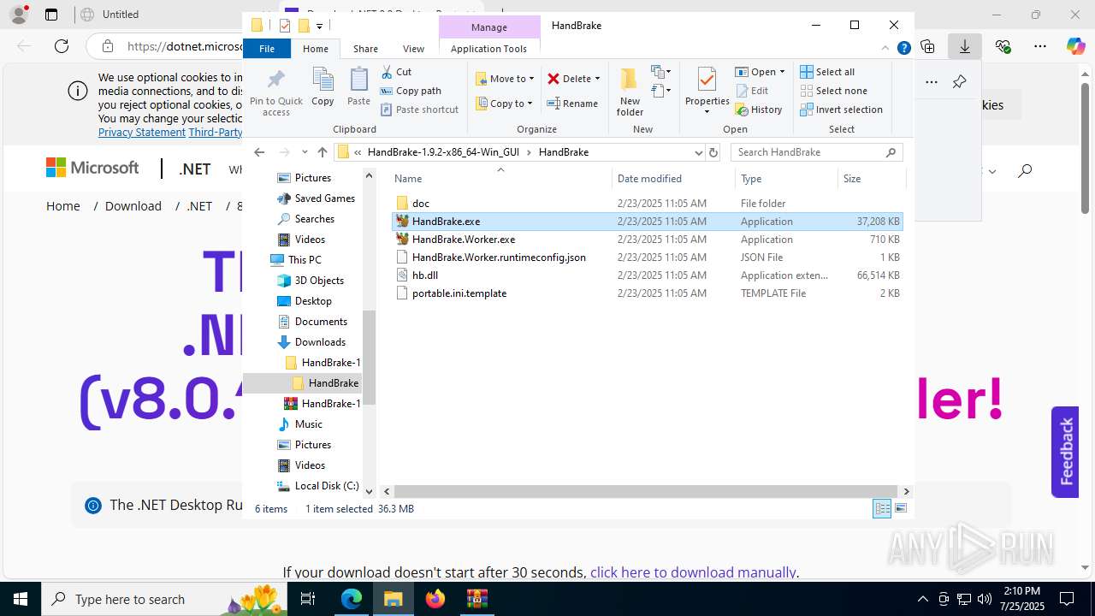
Task: Open Privacy Statement link in Edge
Action: 142,132
